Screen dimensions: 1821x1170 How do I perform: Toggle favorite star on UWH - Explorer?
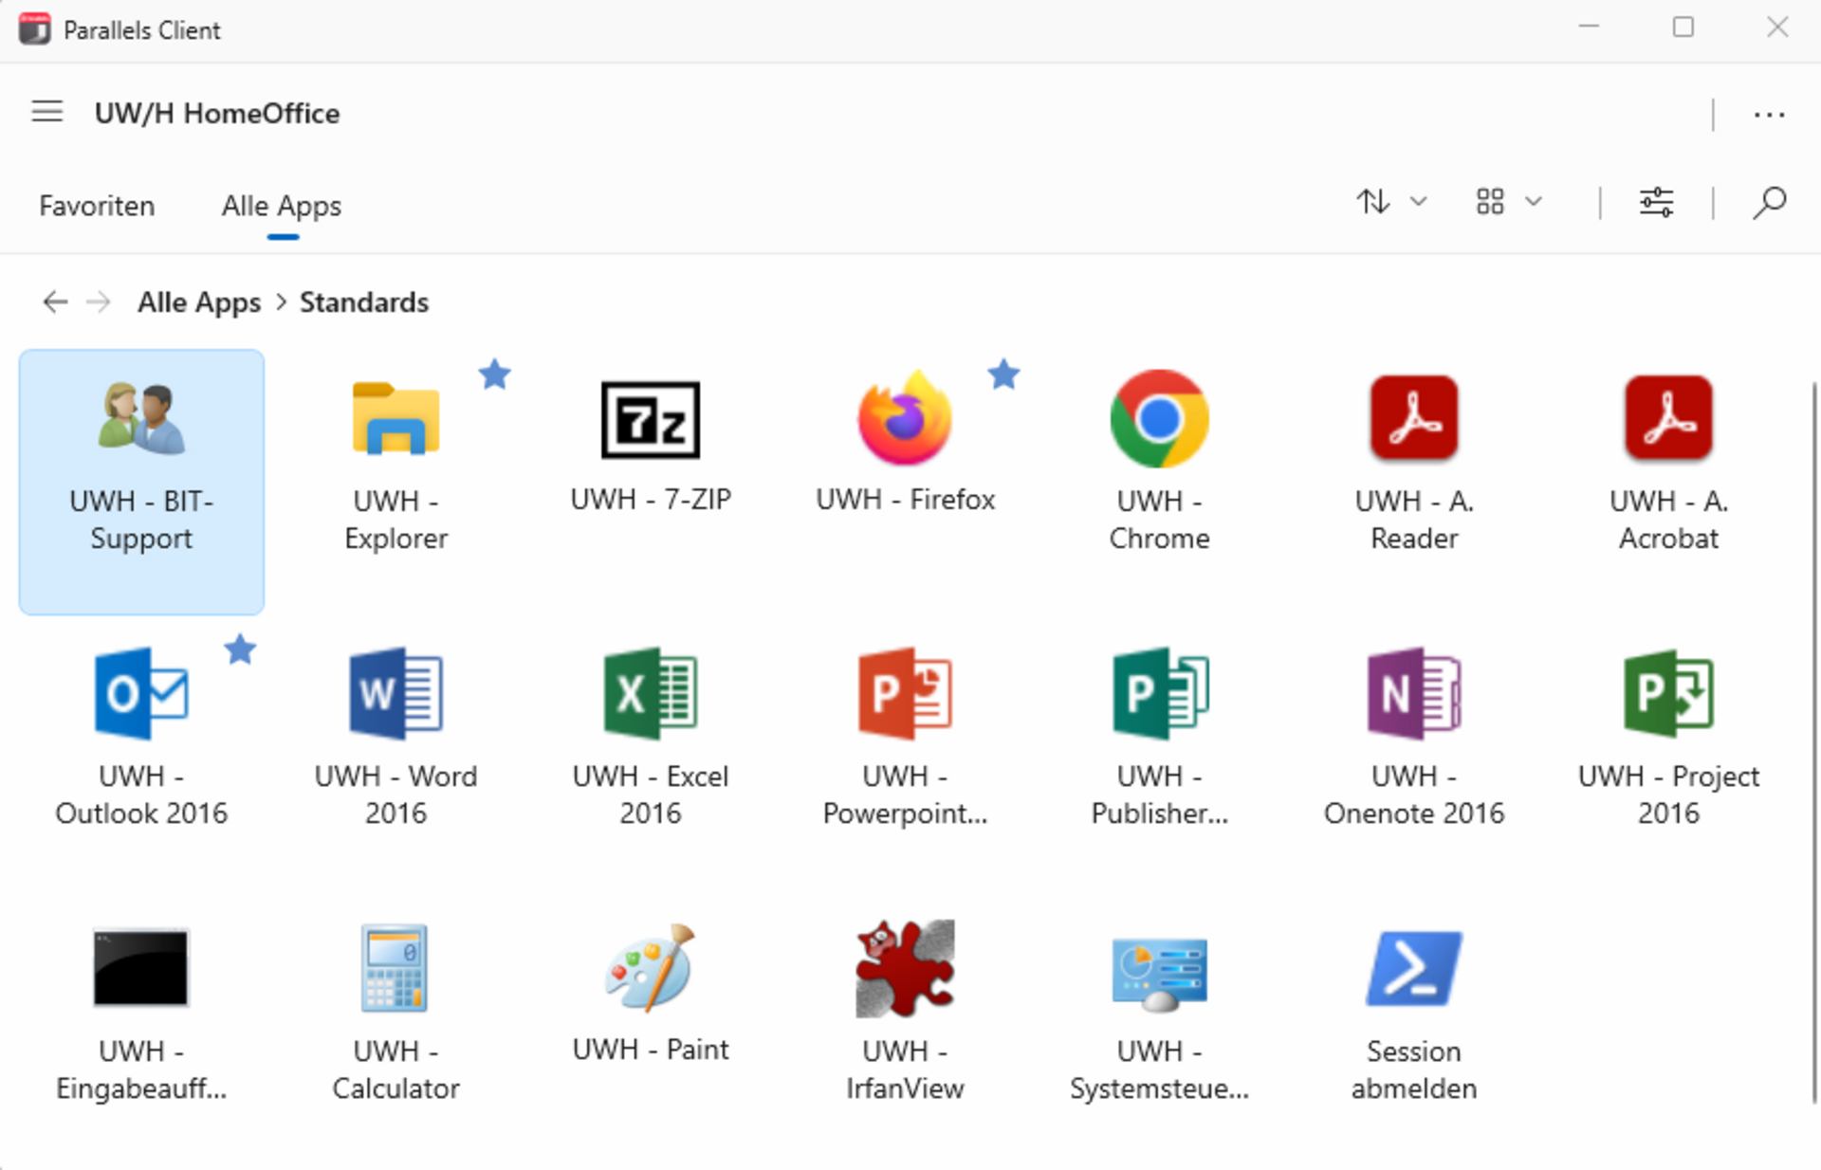point(494,375)
